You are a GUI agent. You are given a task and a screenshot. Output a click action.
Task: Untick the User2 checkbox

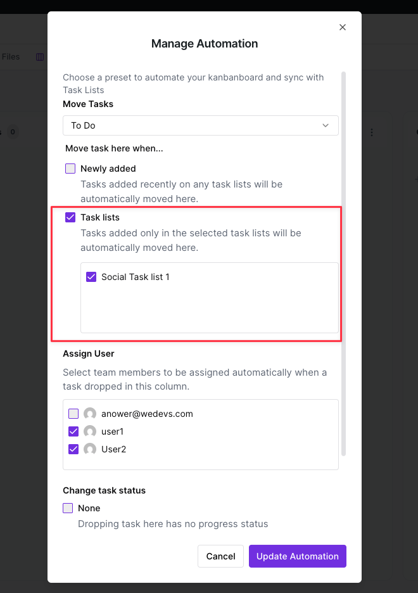coord(73,449)
